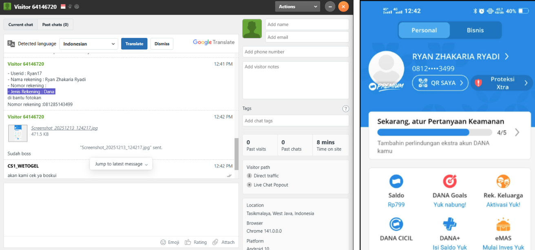Click the Add chat tags field
The height and width of the screenshot is (250, 535).
point(296,121)
